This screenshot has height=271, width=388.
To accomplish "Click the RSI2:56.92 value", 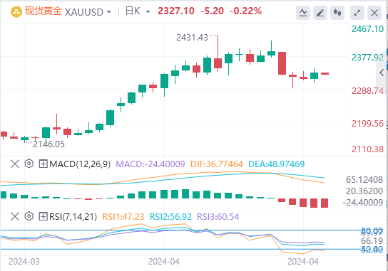I will pos(170,217).
